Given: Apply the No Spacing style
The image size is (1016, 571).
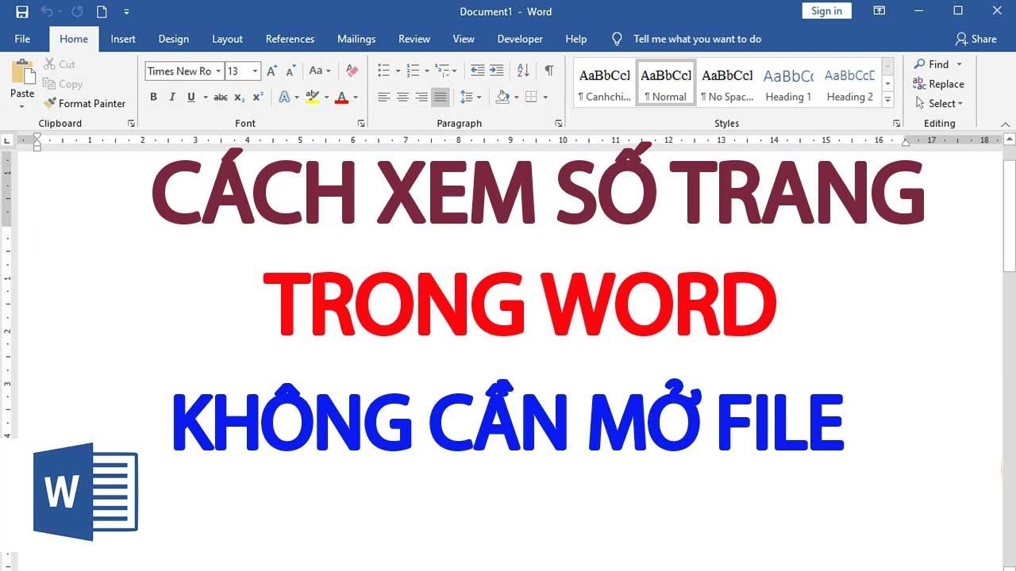Looking at the screenshot, I should [727, 83].
